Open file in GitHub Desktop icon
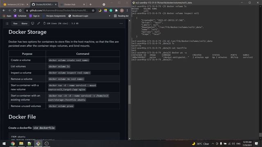Screen dimensions: 262x147 pos(33,23)
